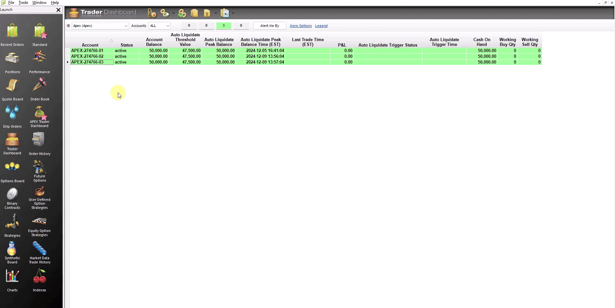
Task: Open the Positions launcher icon
Action: 12,59
